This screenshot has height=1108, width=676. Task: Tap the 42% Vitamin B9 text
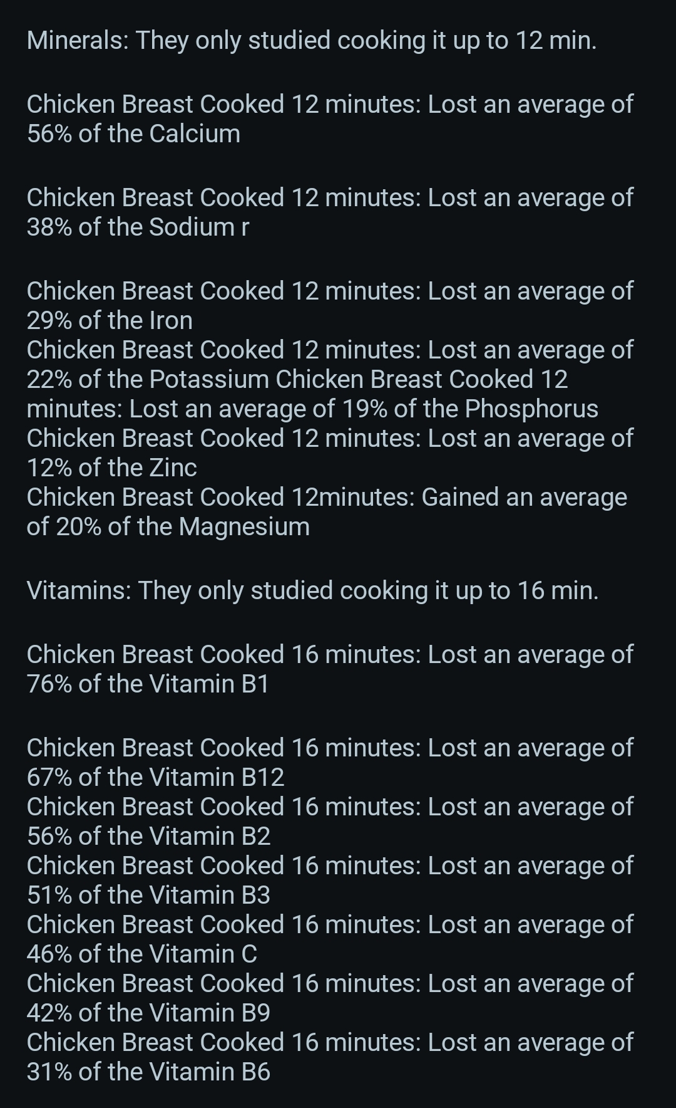click(148, 1013)
